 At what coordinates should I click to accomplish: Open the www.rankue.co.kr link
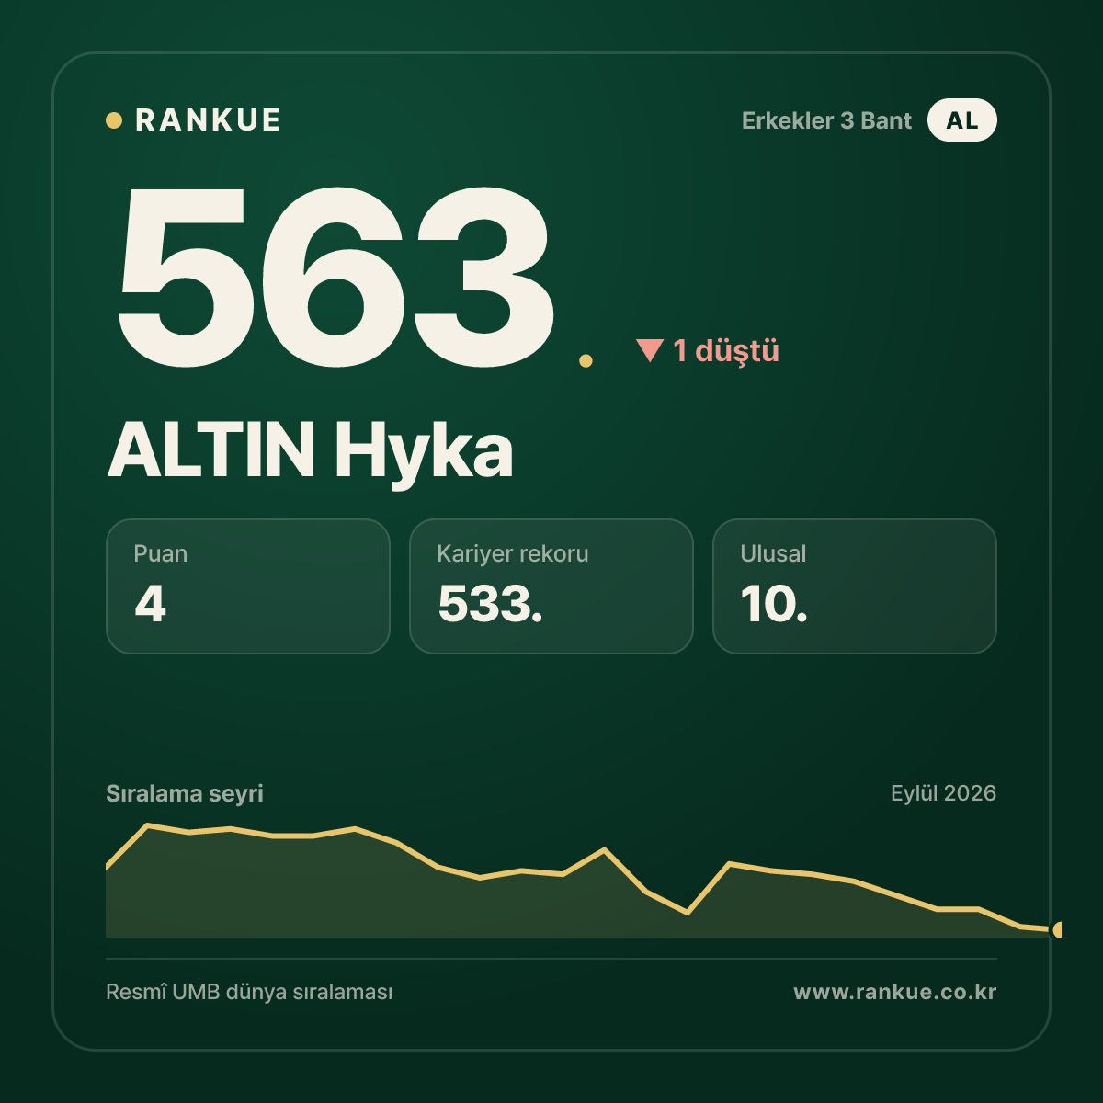(x=895, y=992)
